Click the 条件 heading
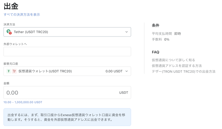 pos(155,25)
